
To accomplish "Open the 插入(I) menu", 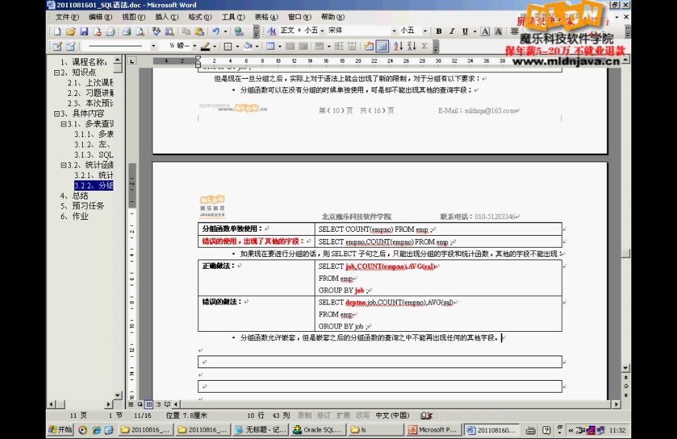I will pos(167,17).
